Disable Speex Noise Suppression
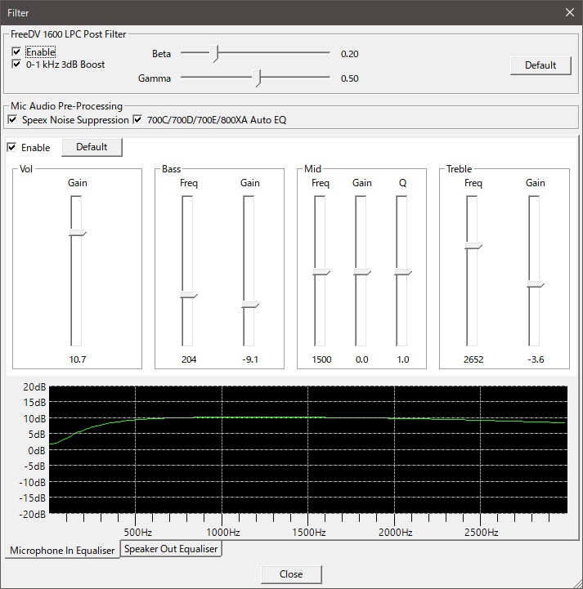Screen dimensions: 583x589 (12, 120)
